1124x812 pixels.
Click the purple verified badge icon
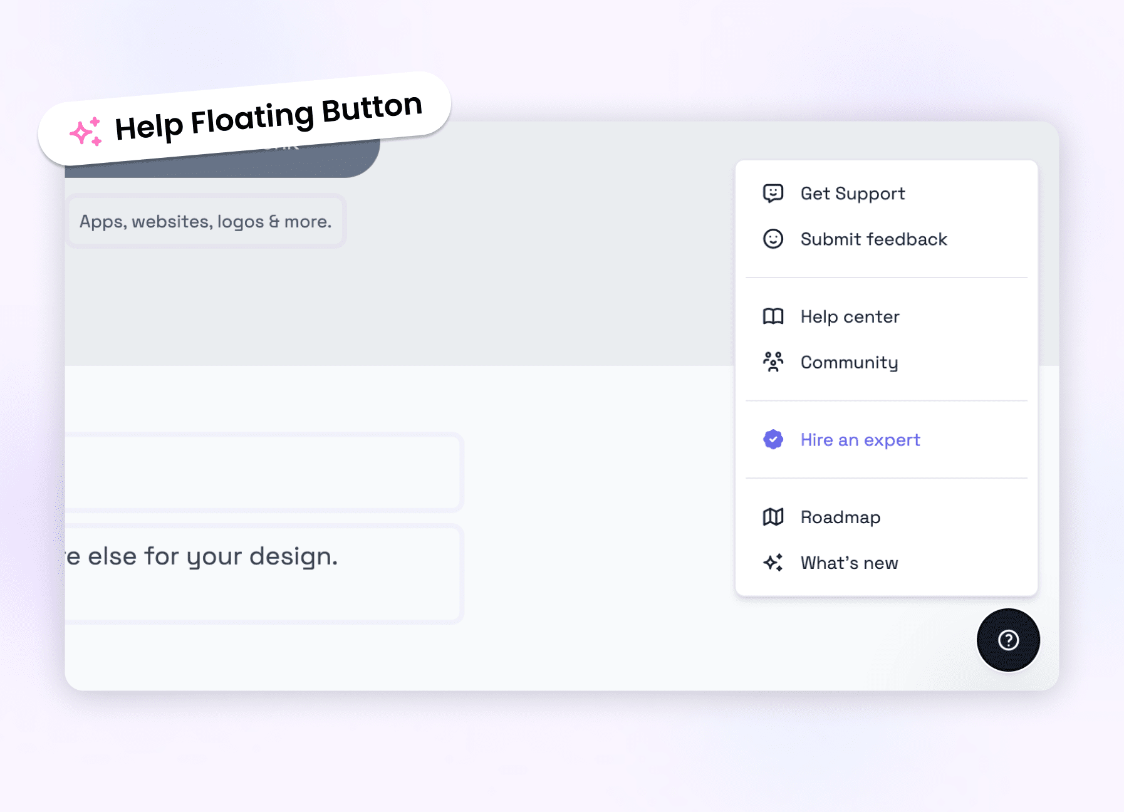pyautogui.click(x=773, y=439)
